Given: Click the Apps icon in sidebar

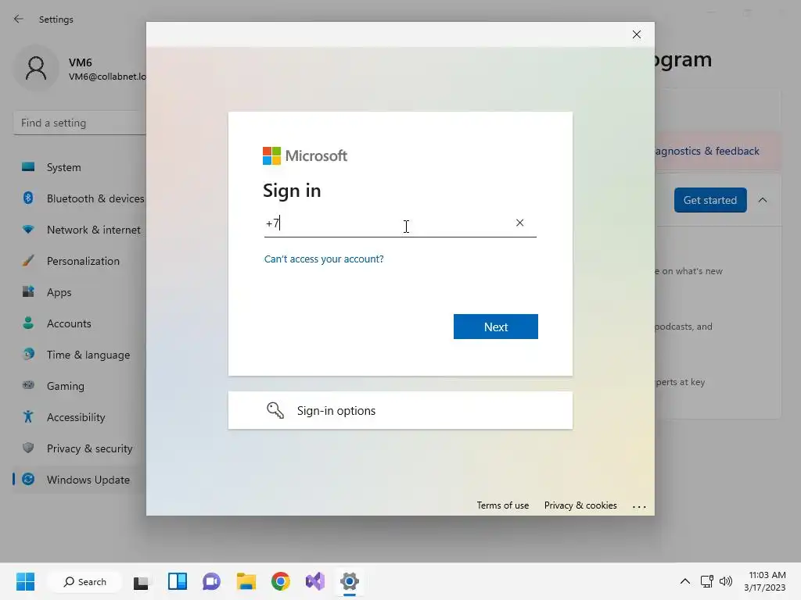Looking at the screenshot, I should [28, 292].
